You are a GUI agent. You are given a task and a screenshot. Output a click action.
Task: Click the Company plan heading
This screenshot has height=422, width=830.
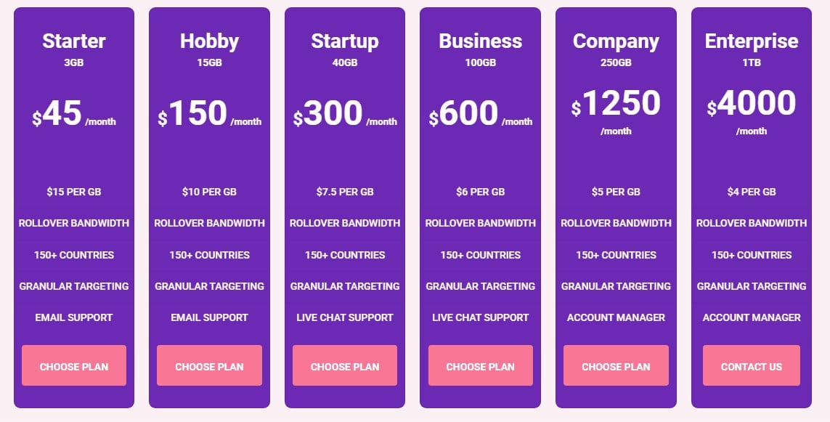click(617, 41)
